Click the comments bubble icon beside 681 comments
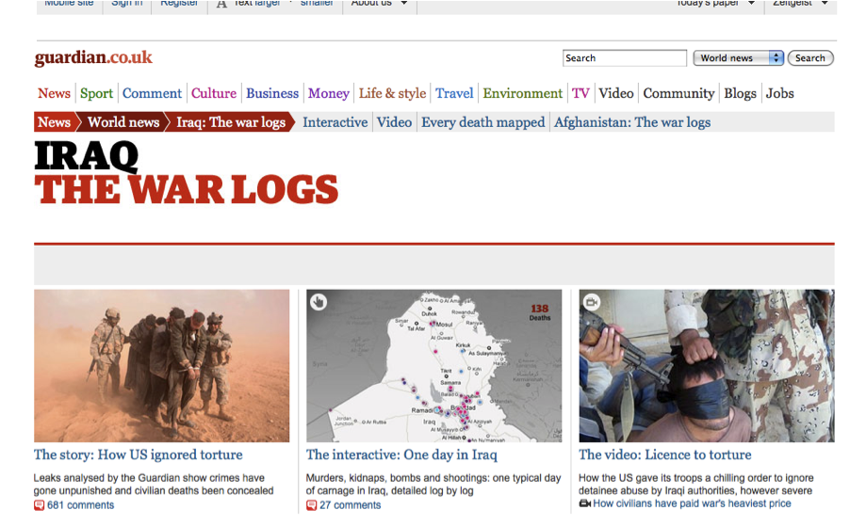This screenshot has height=526, width=850. (39, 505)
